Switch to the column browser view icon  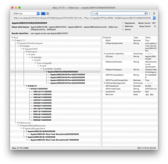(x=48, y=13)
